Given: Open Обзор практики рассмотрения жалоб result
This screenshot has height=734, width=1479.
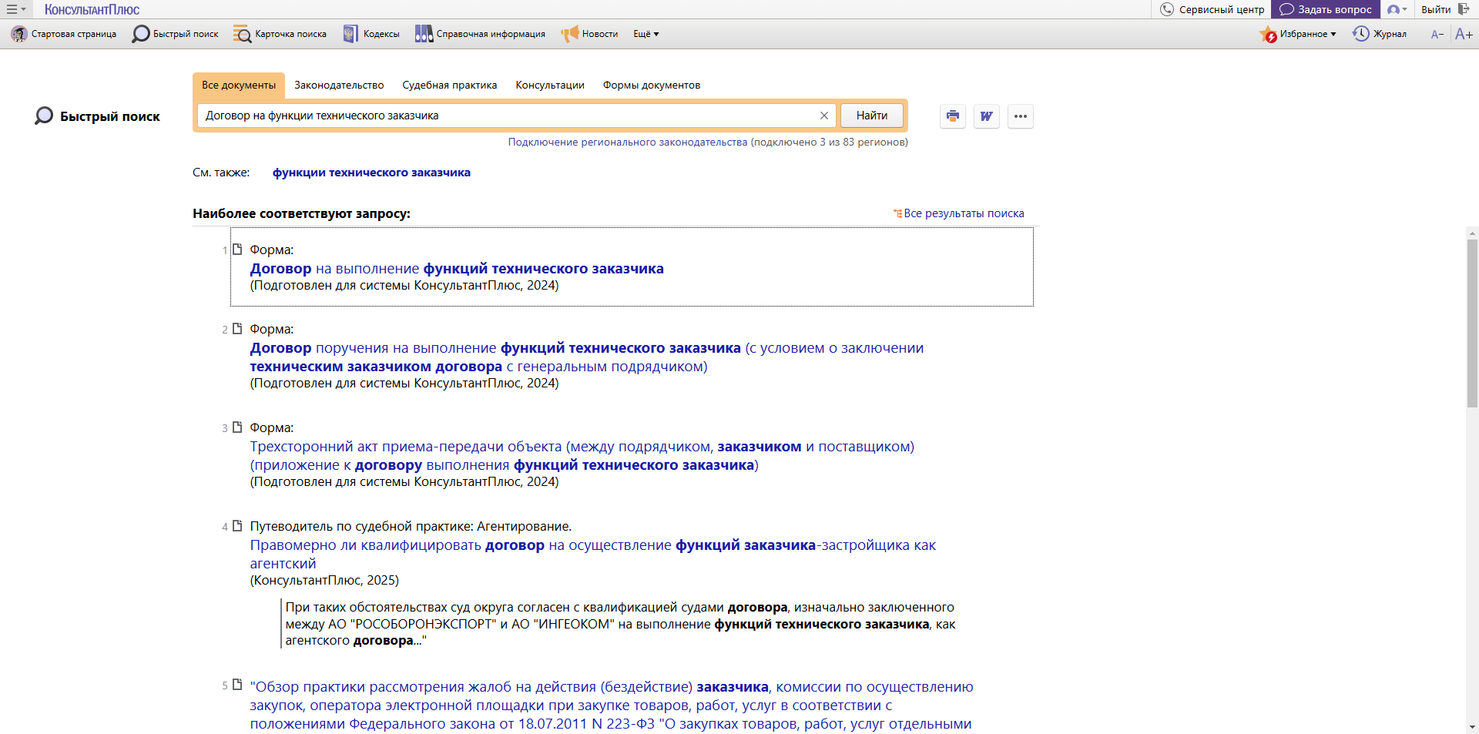Looking at the screenshot, I should click(612, 706).
